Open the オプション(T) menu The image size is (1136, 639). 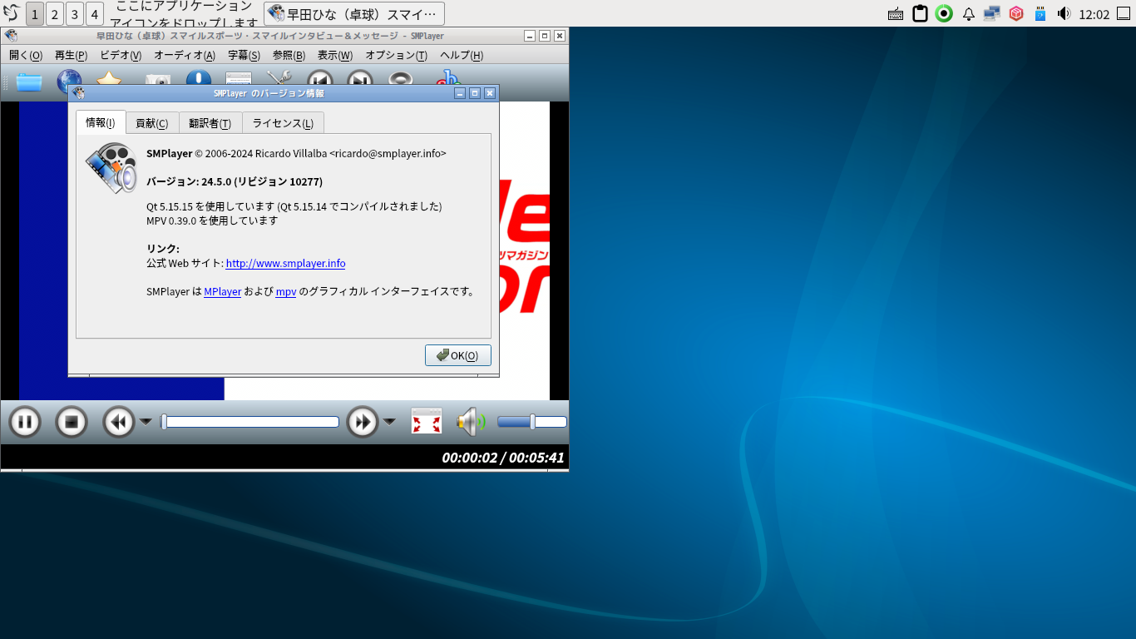pos(397,55)
